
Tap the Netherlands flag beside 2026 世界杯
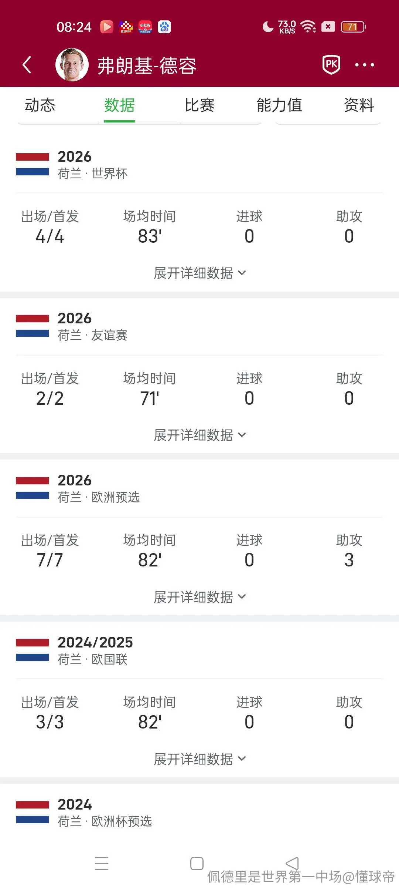[33, 164]
